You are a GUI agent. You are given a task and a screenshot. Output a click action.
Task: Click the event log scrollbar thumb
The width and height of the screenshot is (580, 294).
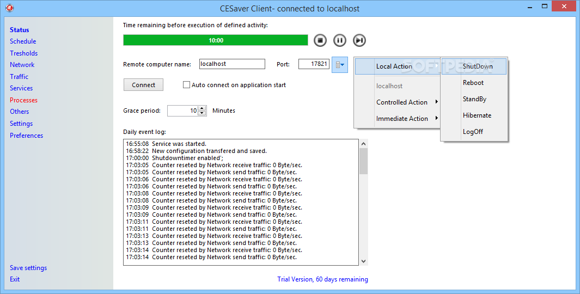tap(363, 161)
